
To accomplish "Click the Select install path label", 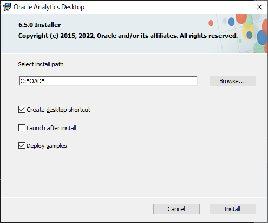I will [41, 64].
